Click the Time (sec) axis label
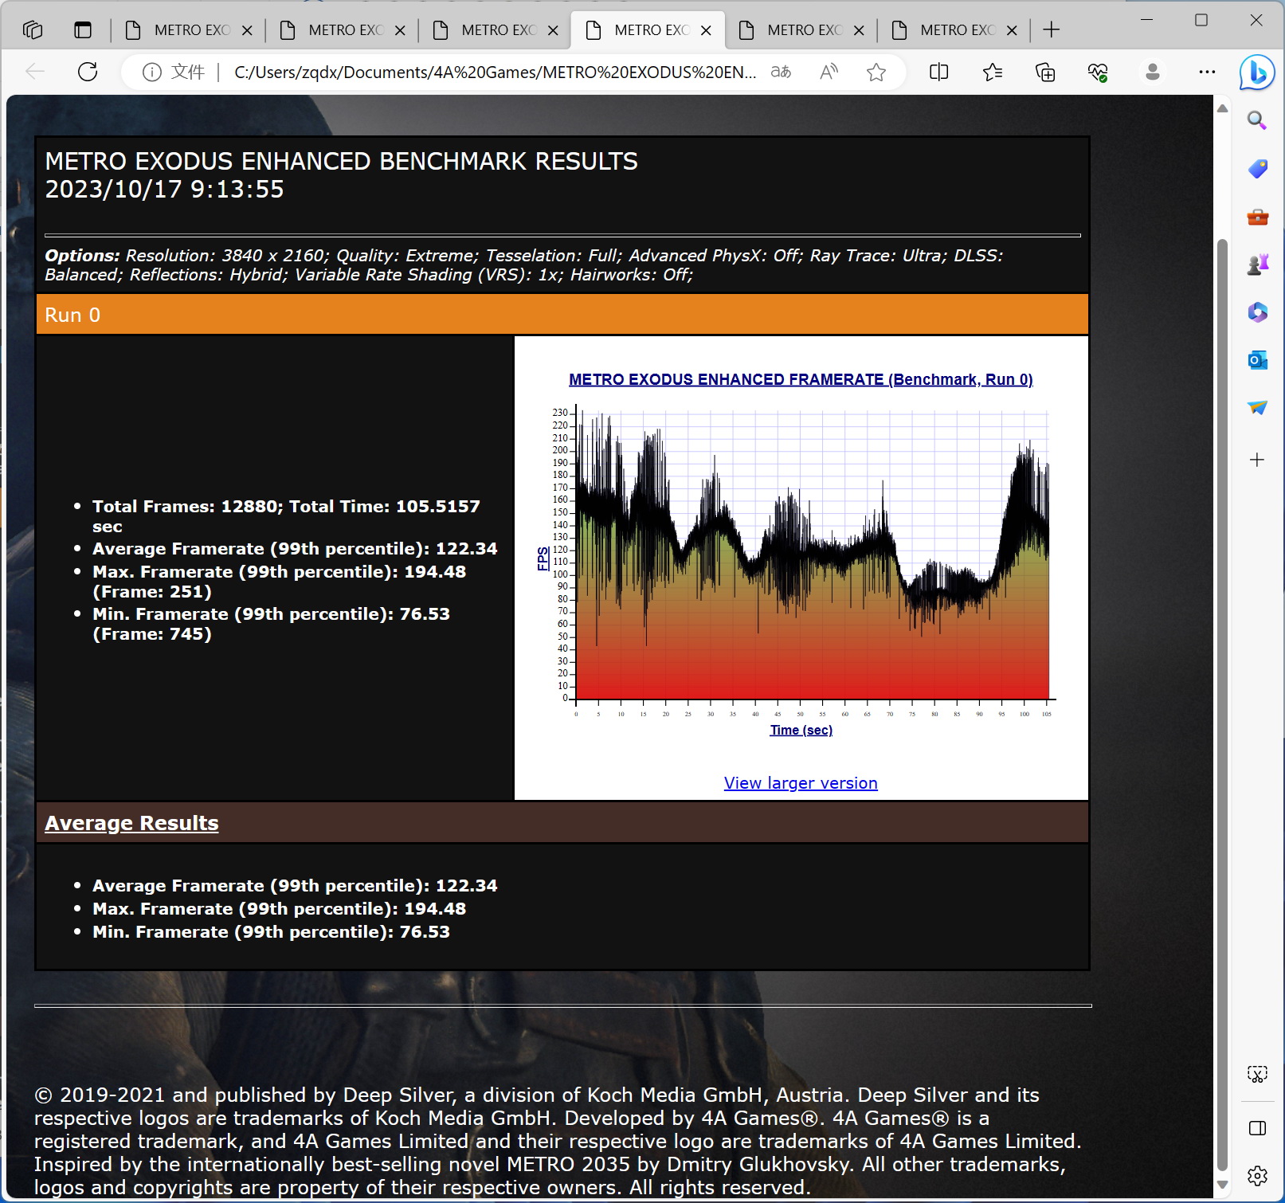Image resolution: width=1285 pixels, height=1203 pixels. tap(801, 731)
